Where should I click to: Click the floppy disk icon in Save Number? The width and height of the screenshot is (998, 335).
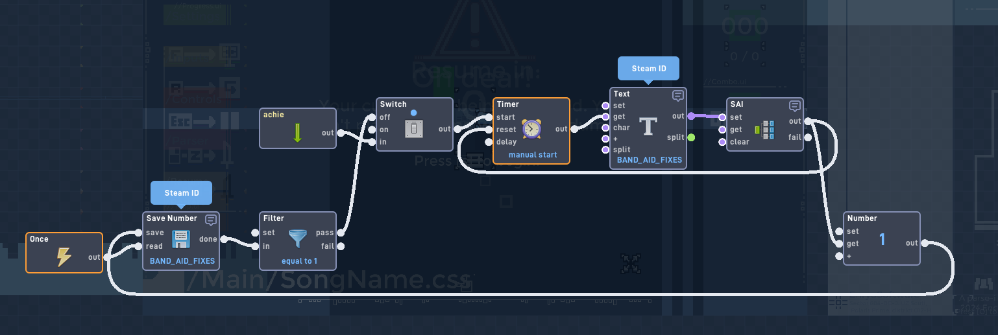tap(180, 240)
